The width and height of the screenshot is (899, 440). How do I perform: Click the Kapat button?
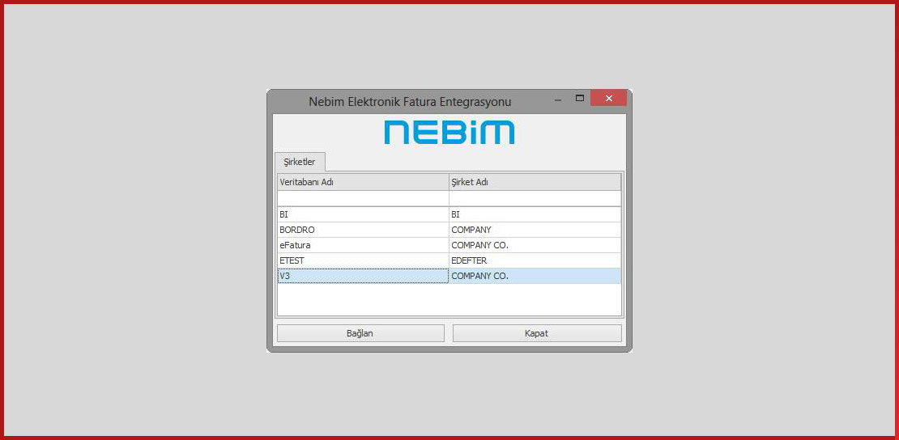(x=537, y=333)
